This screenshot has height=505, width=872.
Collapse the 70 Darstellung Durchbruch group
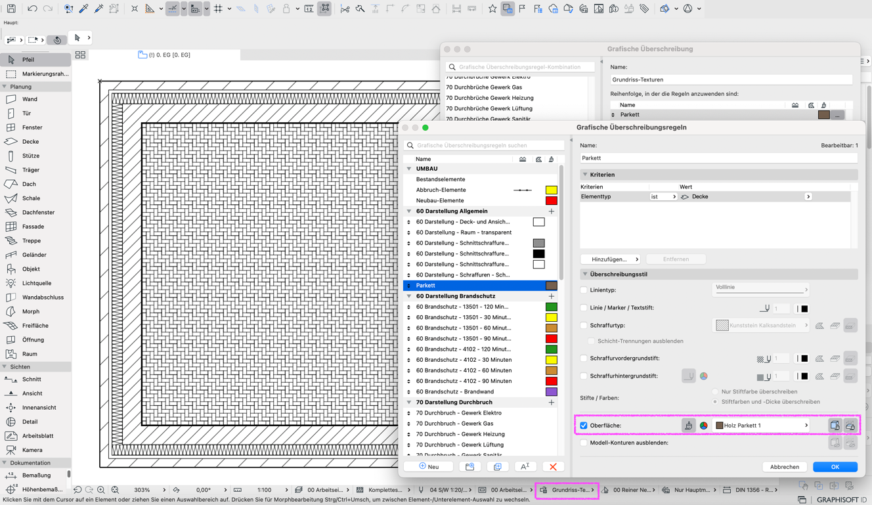pyautogui.click(x=409, y=403)
